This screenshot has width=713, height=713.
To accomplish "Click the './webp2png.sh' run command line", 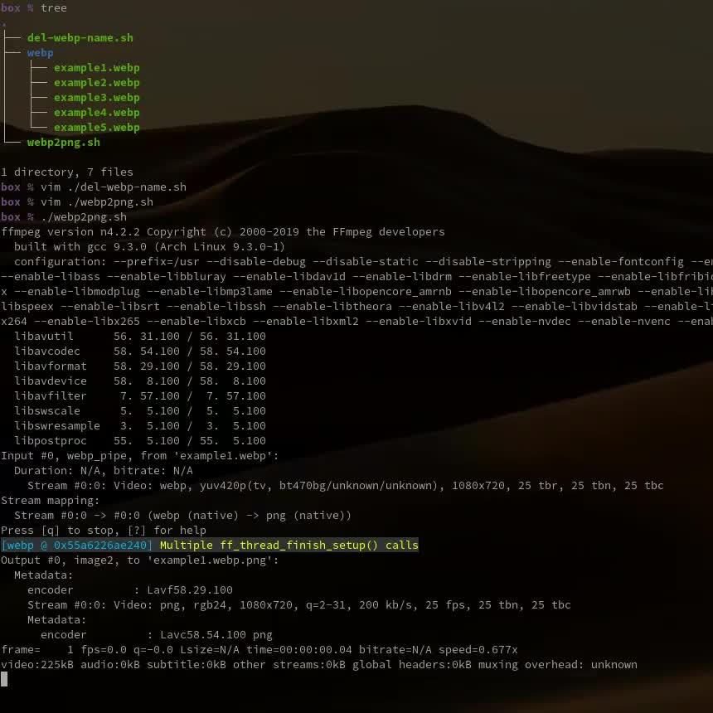I will [64, 217].
